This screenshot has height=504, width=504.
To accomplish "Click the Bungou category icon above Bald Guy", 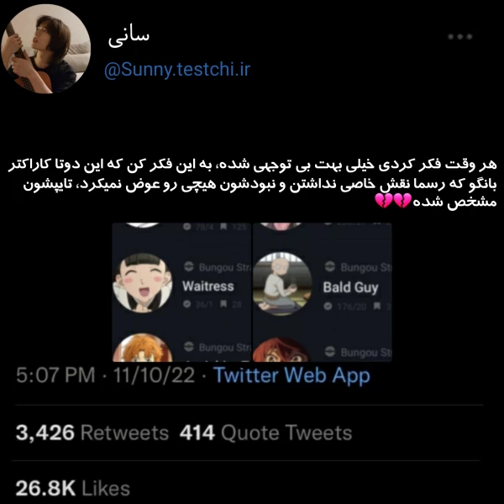I will pos(330,266).
